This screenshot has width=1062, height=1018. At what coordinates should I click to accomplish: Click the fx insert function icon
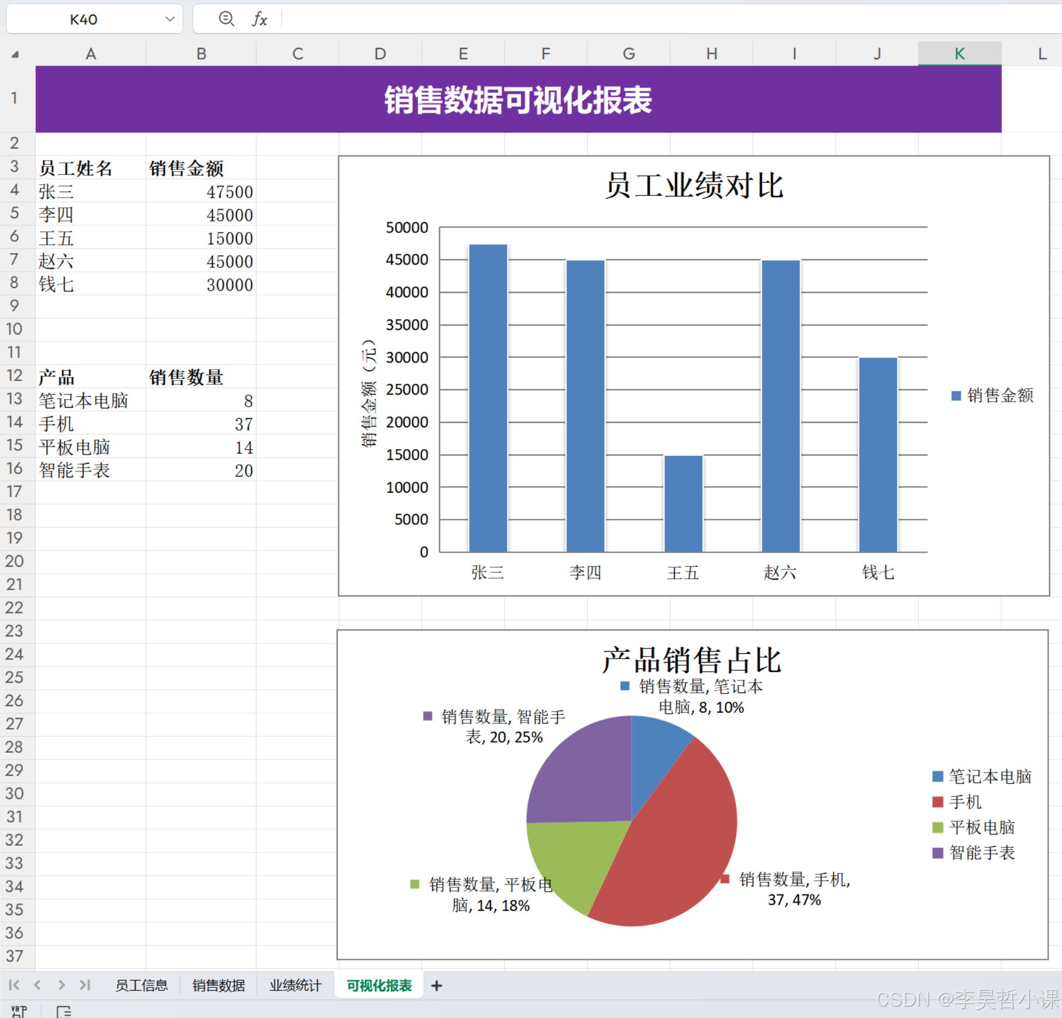(x=259, y=19)
